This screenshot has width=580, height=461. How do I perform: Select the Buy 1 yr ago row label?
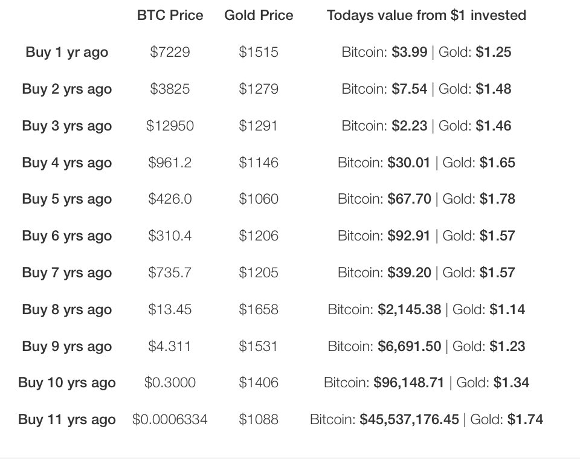click(67, 52)
